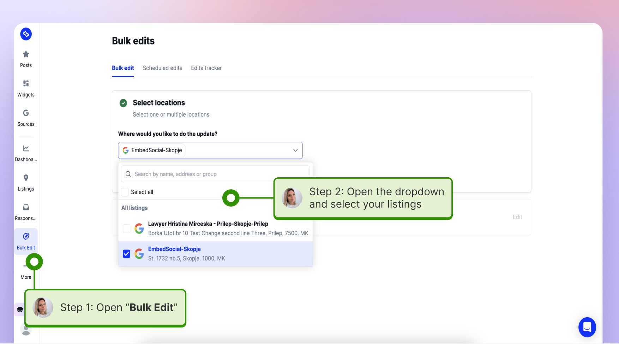Open the Responses inbox icon

tap(26, 207)
